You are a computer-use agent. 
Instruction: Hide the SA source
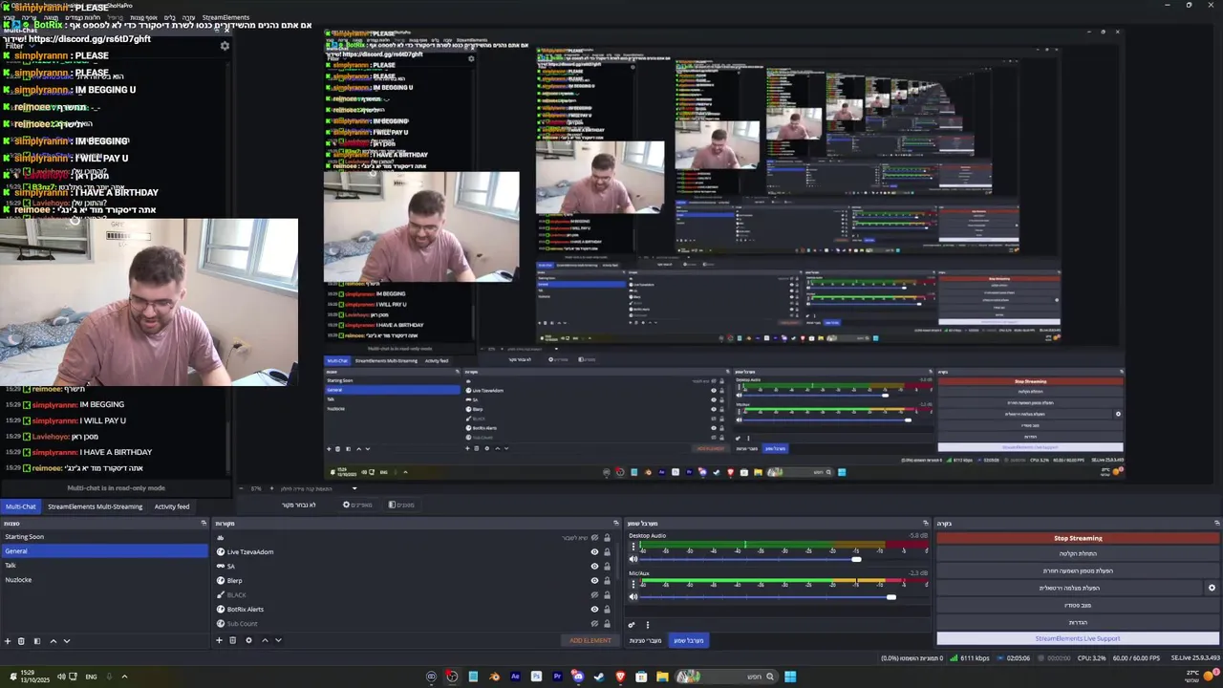tap(594, 567)
